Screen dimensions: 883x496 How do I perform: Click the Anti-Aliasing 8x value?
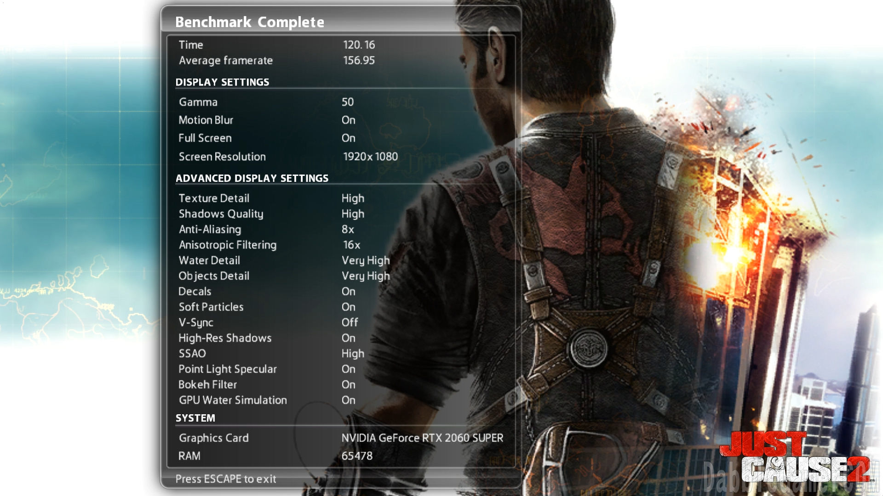pos(348,229)
